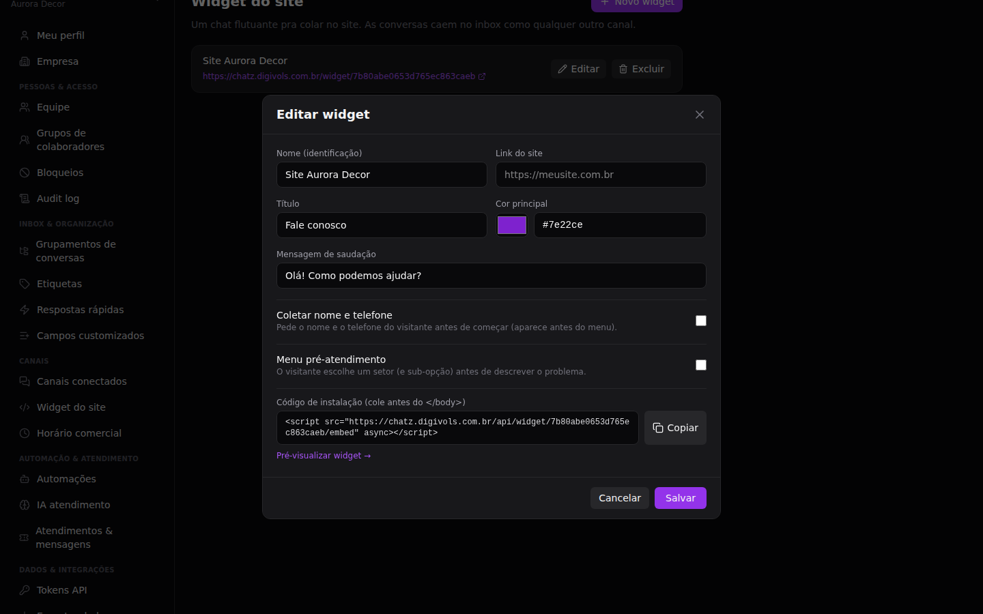Go to Equipe page

(87, 107)
